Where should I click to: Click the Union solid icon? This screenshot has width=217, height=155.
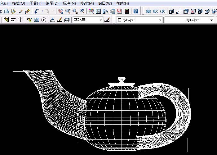coord(148,11)
